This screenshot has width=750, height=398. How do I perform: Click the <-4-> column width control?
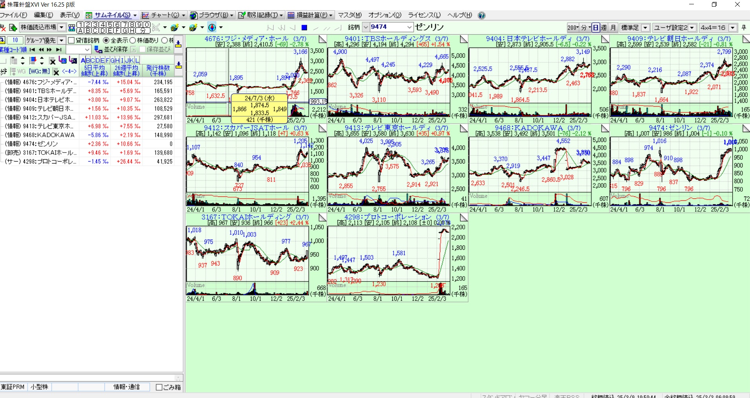(69, 71)
